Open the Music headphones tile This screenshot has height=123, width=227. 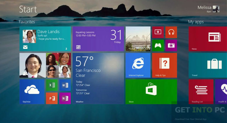(x=171, y=32)
